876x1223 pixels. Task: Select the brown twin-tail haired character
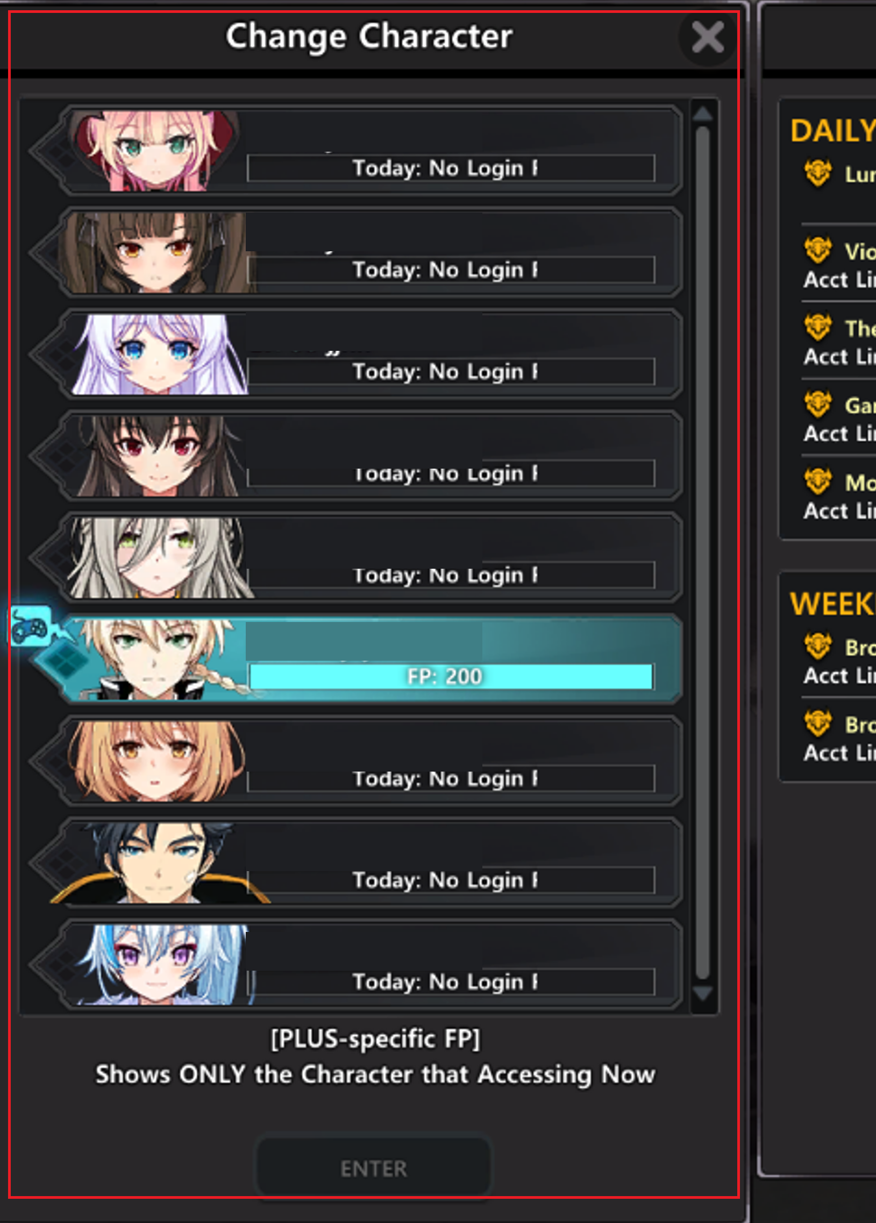click(x=156, y=252)
